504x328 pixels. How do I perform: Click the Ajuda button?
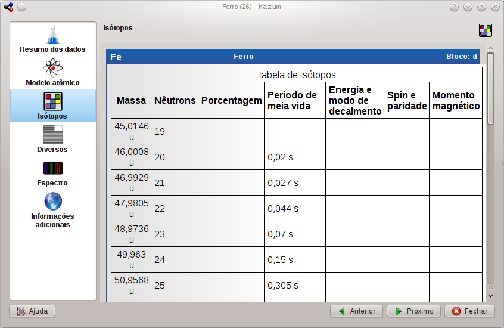[x=32, y=311]
